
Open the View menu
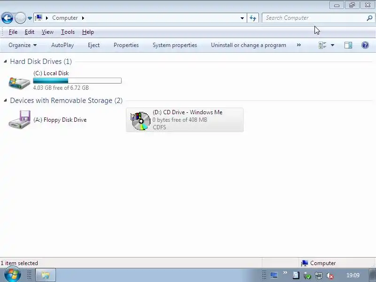[47, 32]
